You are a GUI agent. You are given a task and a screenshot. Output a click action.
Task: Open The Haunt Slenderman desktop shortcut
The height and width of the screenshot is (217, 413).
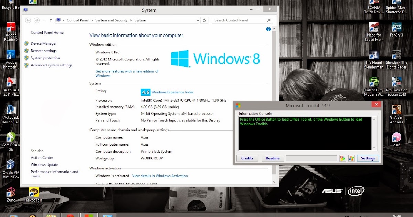coord(374,59)
